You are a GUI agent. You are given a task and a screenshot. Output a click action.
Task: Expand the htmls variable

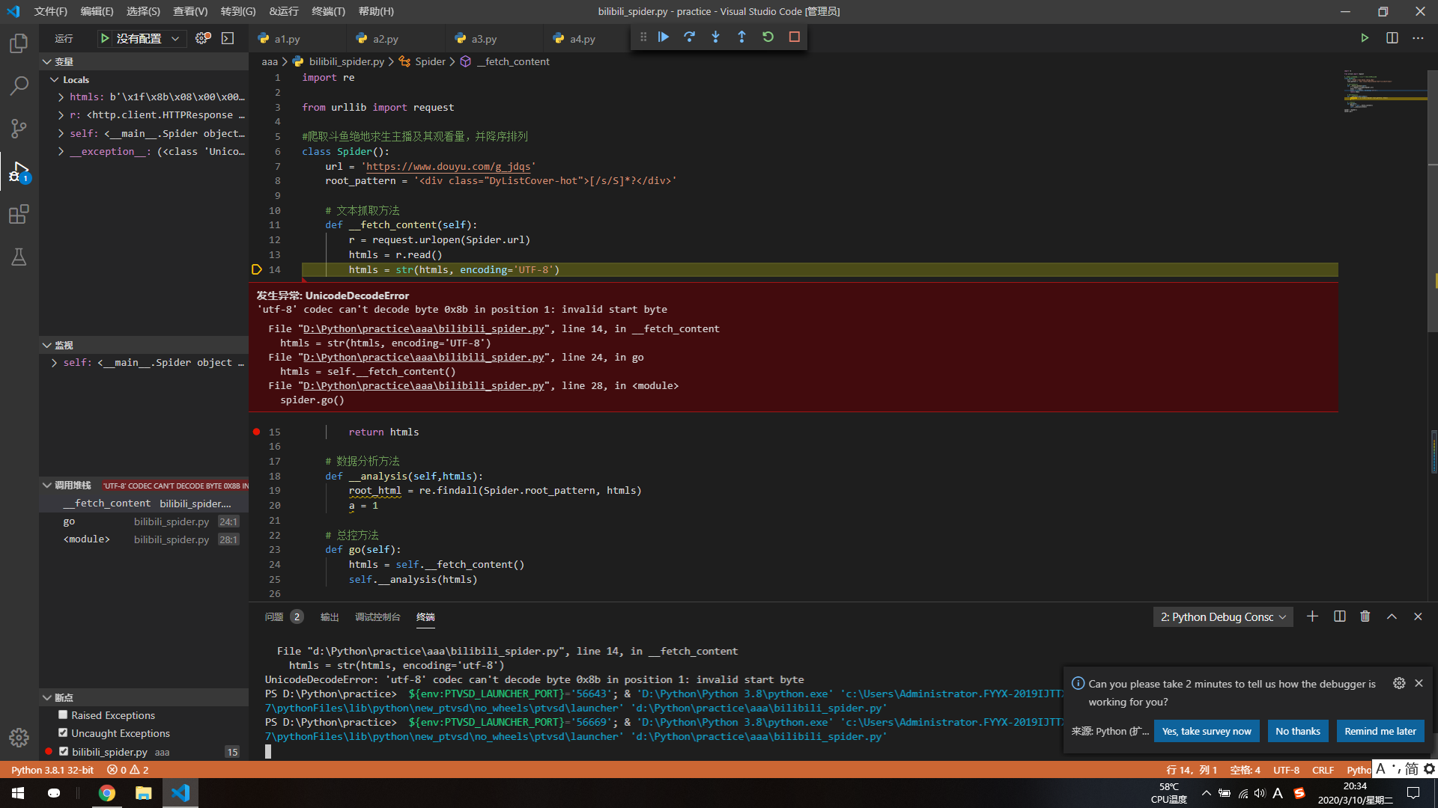(x=61, y=97)
